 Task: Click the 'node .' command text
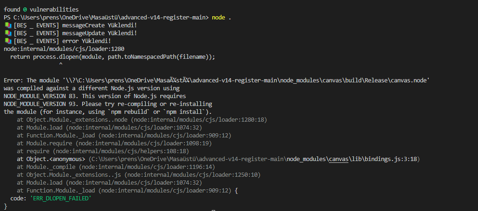pyautogui.click(x=221, y=17)
